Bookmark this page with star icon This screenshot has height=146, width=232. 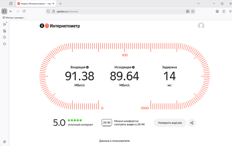point(193,11)
